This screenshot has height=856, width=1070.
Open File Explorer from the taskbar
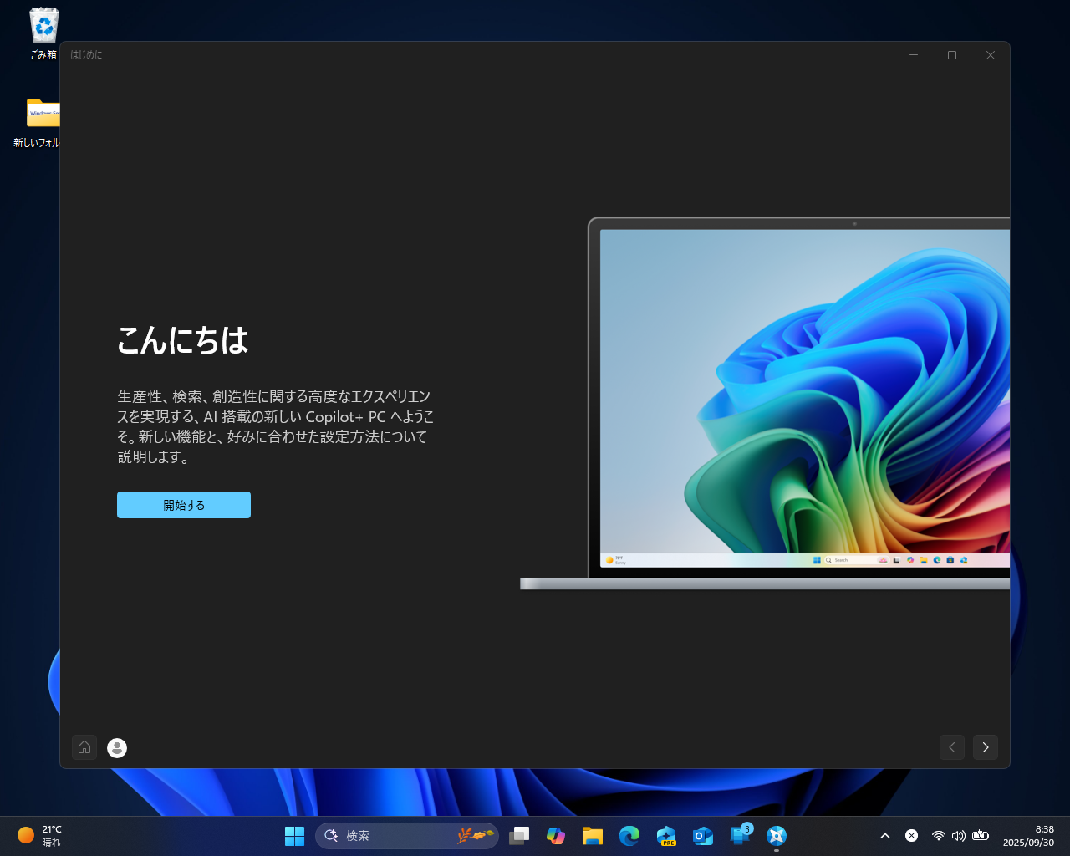coord(593,835)
